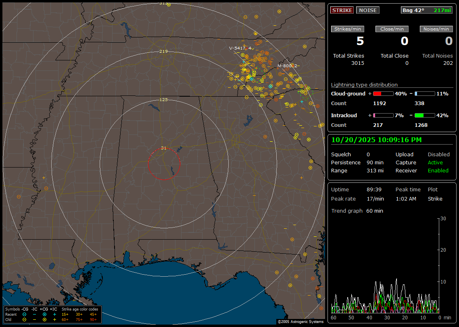Screen dimensions: 459x327
Task: Click the 125 mile range ring label
Action: point(163,99)
